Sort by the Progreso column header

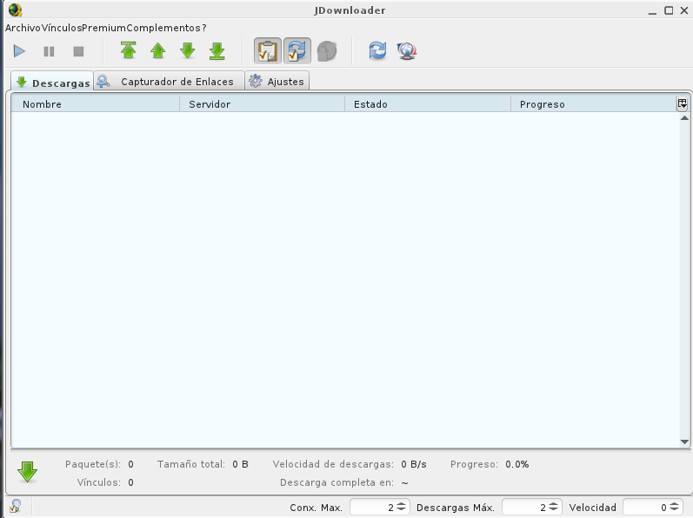pos(593,104)
